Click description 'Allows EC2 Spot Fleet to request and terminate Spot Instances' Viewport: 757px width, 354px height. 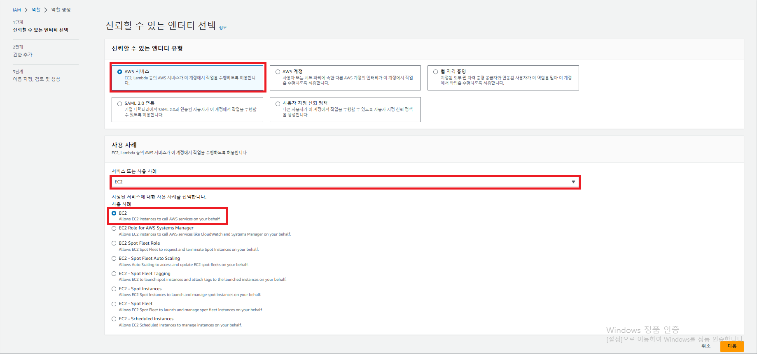pos(189,250)
